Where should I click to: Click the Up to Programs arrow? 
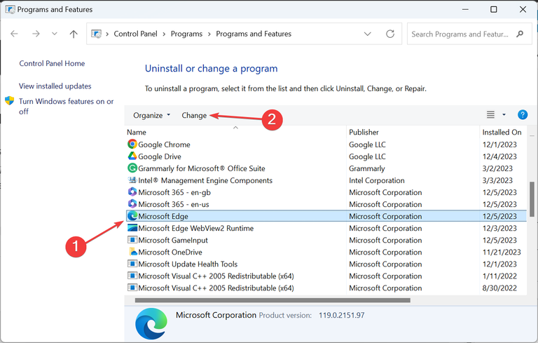pyautogui.click(x=74, y=34)
